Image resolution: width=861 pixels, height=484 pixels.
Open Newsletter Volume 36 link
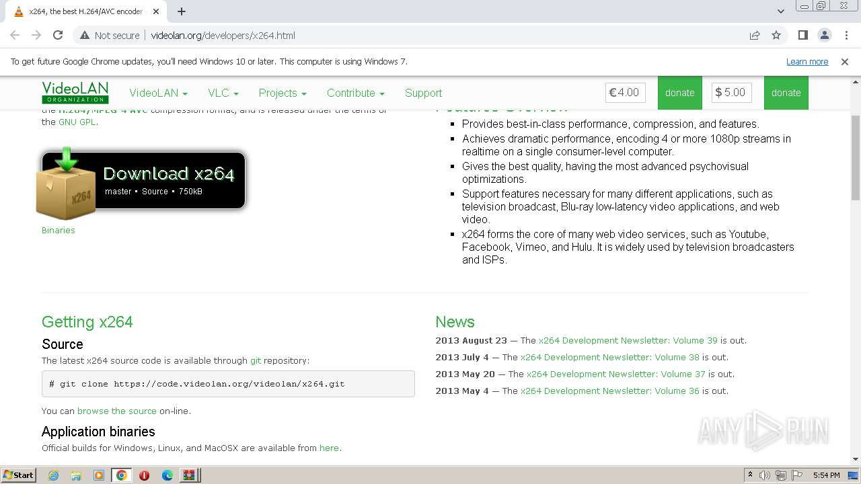pyautogui.click(x=610, y=391)
